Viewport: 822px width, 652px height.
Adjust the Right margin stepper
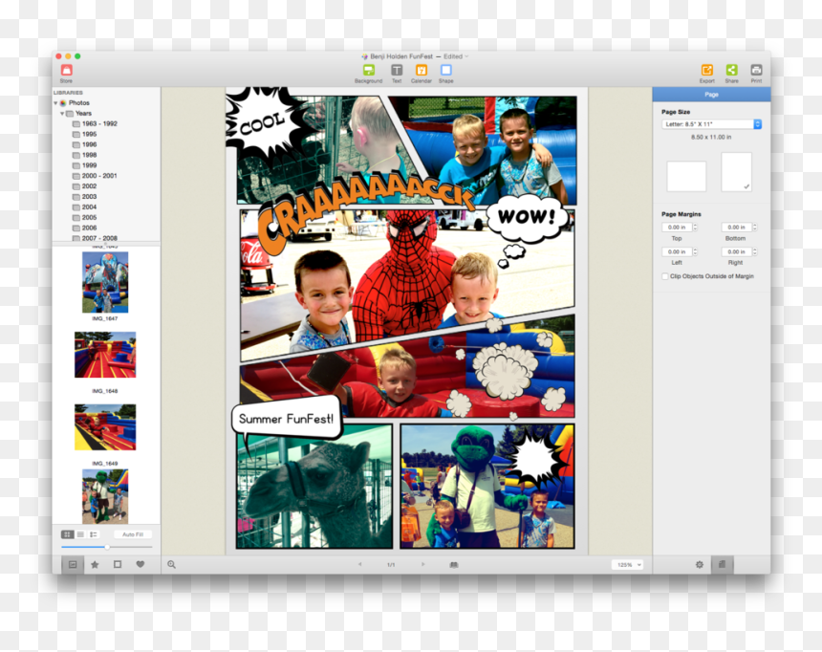755,251
